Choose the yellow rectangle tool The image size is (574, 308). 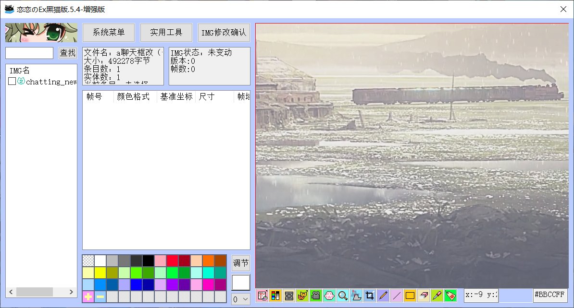coord(410,296)
